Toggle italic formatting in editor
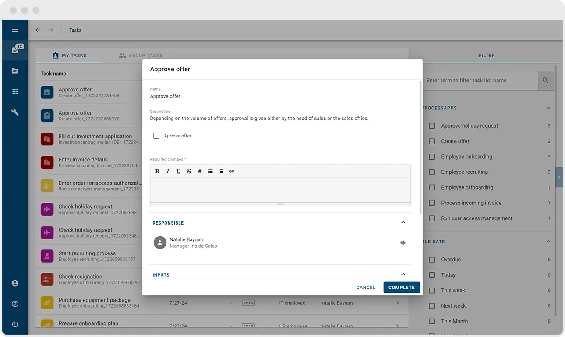 pos(168,171)
